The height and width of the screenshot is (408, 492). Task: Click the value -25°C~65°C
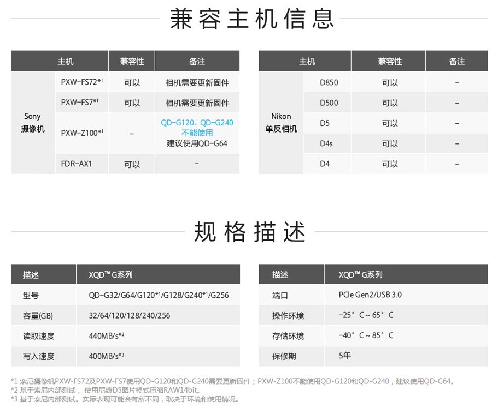tap(366, 315)
